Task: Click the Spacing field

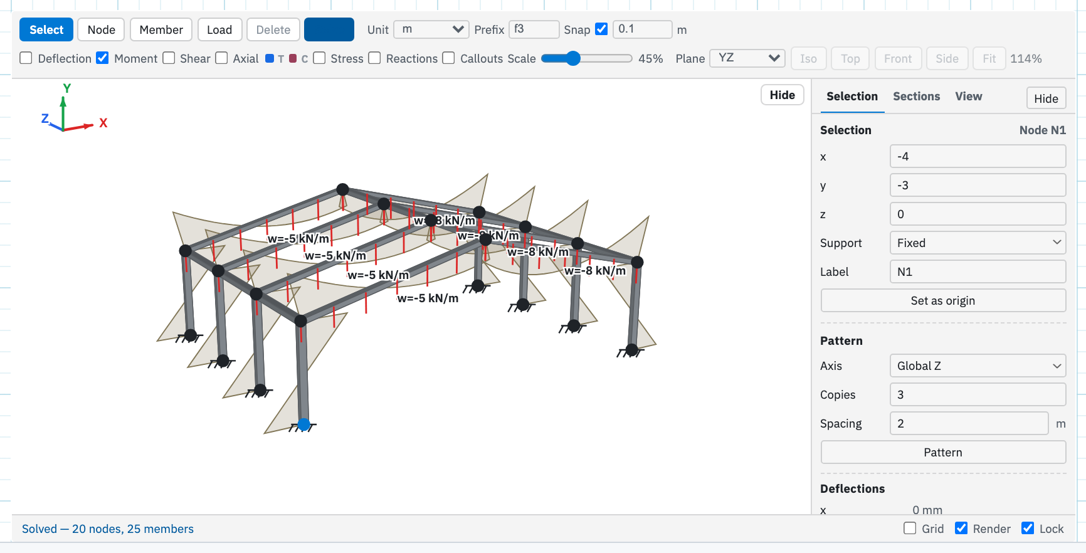Action: (x=969, y=423)
